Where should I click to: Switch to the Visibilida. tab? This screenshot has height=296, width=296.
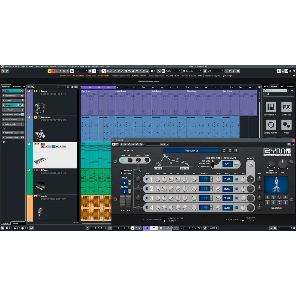coord(16,86)
